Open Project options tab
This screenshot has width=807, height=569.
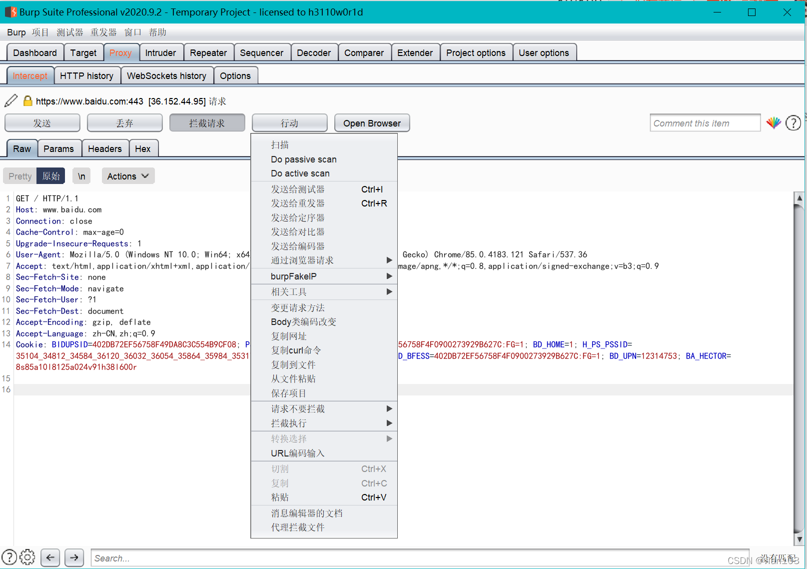[x=476, y=52]
